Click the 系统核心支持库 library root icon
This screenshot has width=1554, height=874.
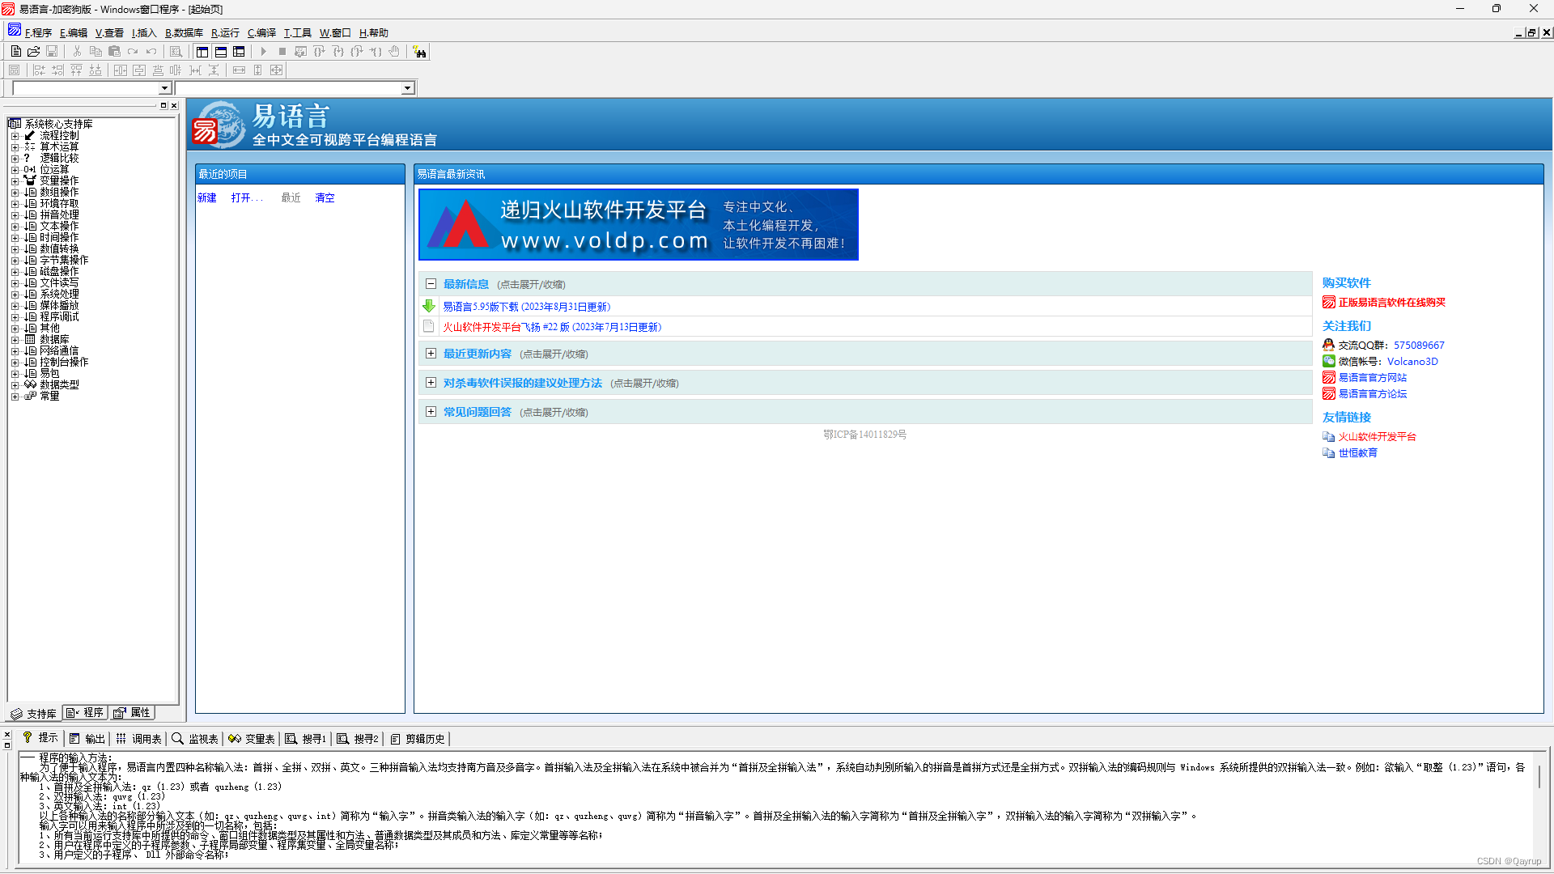[x=15, y=124]
